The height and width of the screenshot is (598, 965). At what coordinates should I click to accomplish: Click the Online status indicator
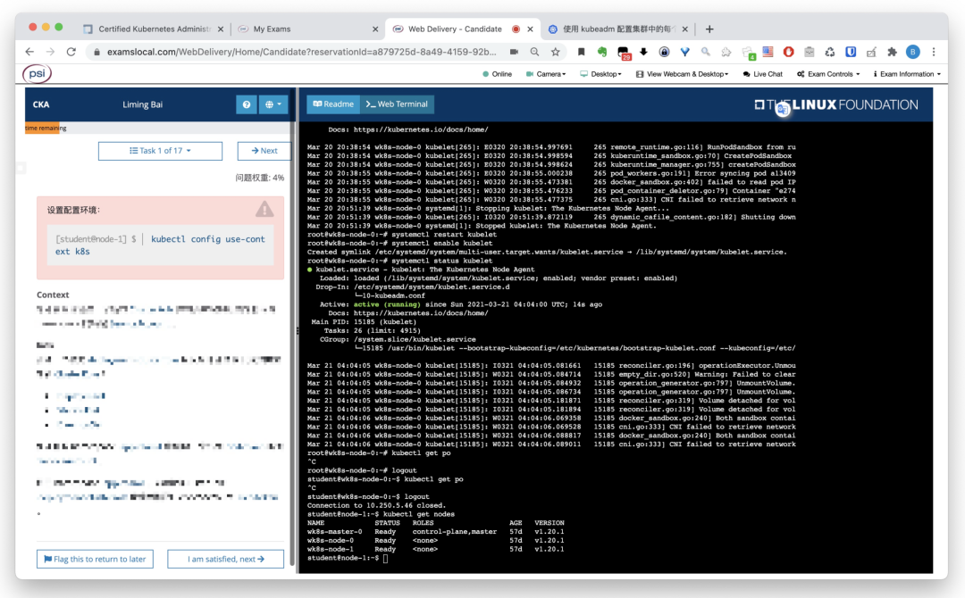click(x=498, y=74)
